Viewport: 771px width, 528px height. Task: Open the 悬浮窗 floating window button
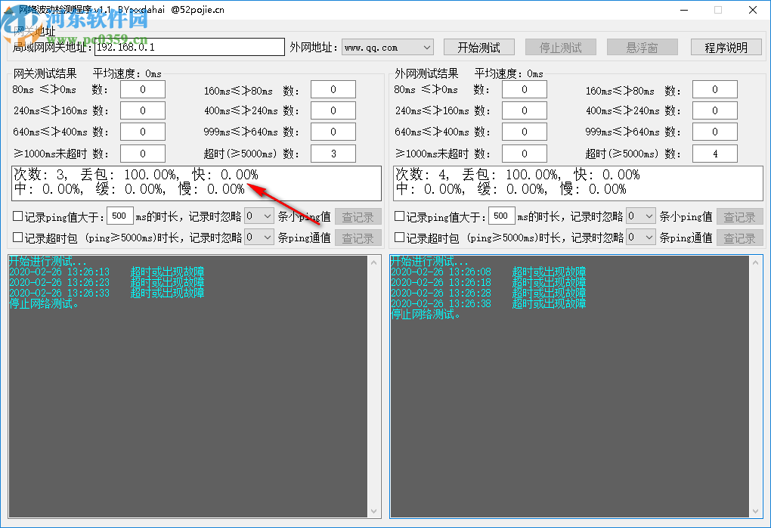pos(642,47)
